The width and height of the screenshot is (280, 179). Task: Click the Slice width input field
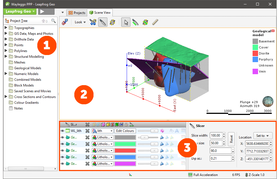click(216, 135)
